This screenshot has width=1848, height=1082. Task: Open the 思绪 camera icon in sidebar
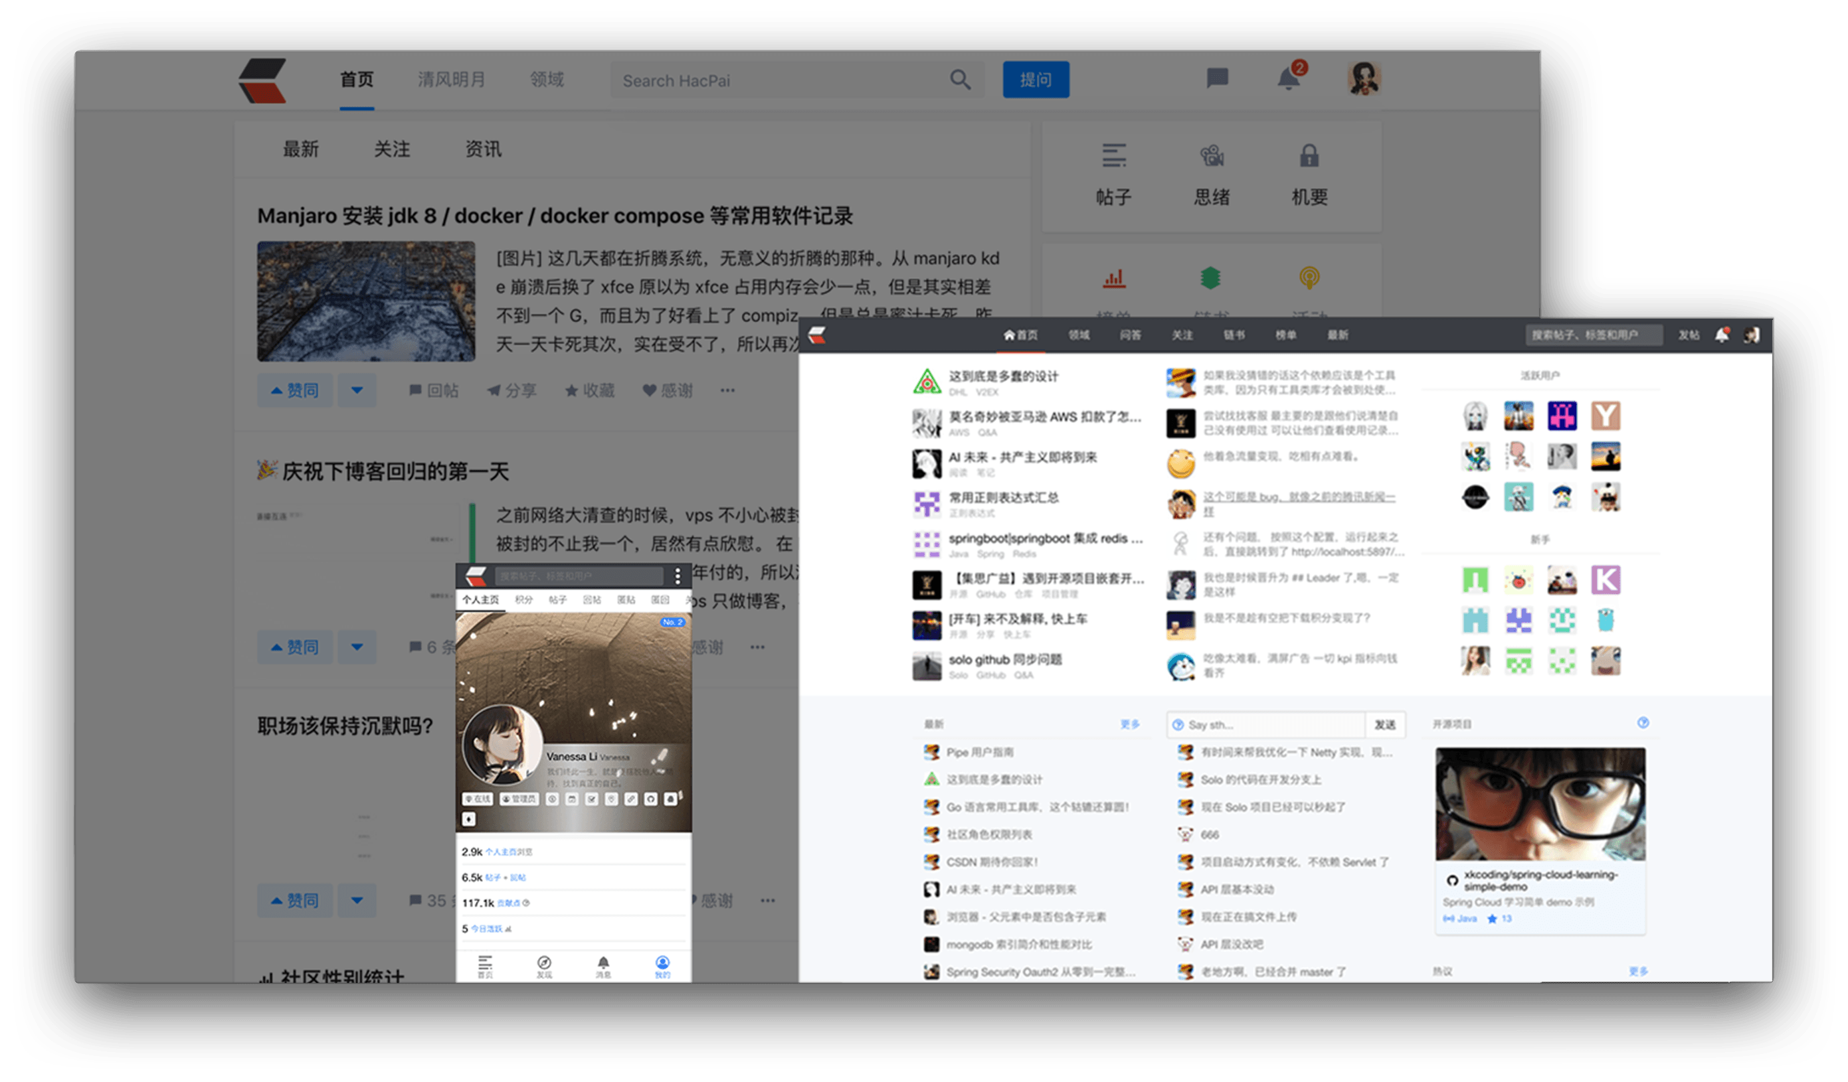tap(1212, 156)
